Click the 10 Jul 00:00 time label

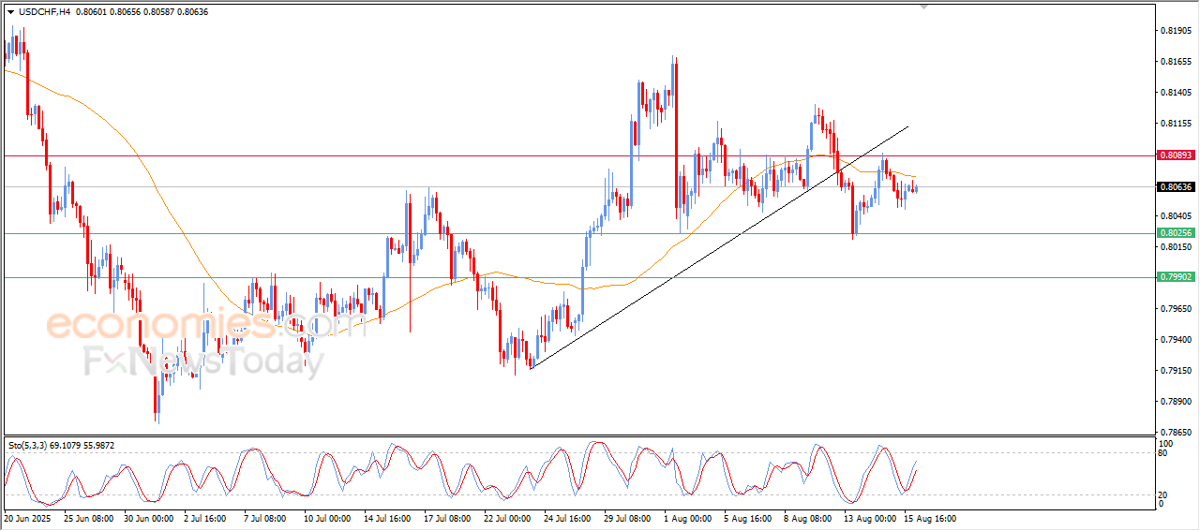point(325,518)
